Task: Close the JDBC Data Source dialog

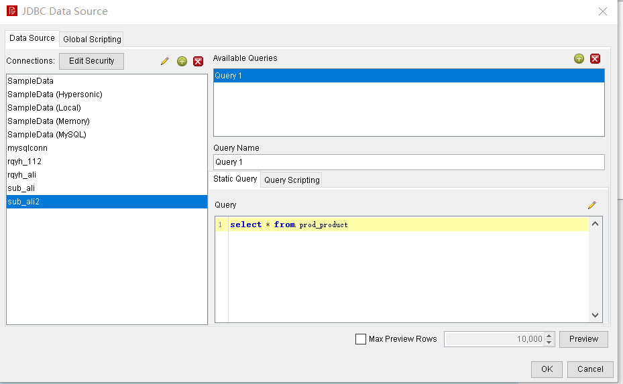Action: tap(603, 11)
